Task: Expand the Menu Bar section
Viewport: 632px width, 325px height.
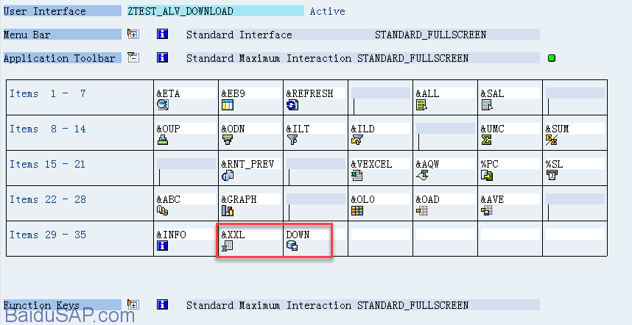Action: coord(133,34)
